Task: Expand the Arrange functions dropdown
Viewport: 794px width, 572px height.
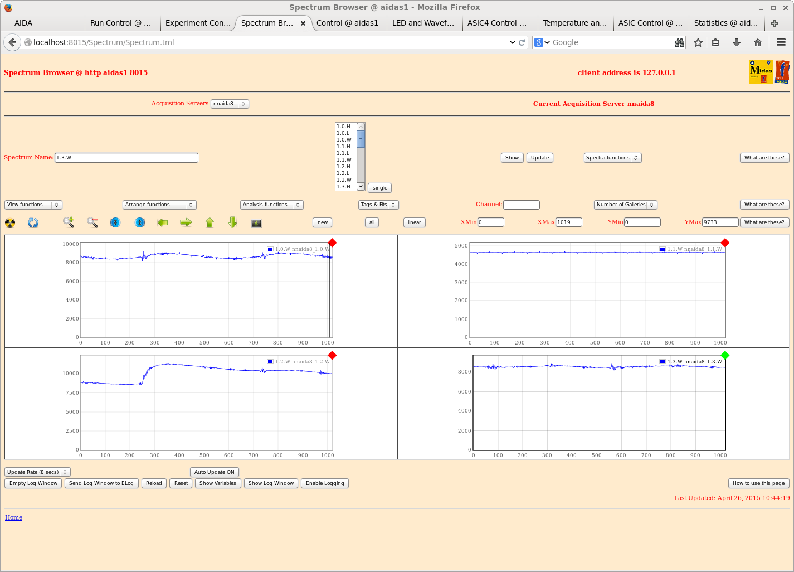Action: (x=159, y=205)
